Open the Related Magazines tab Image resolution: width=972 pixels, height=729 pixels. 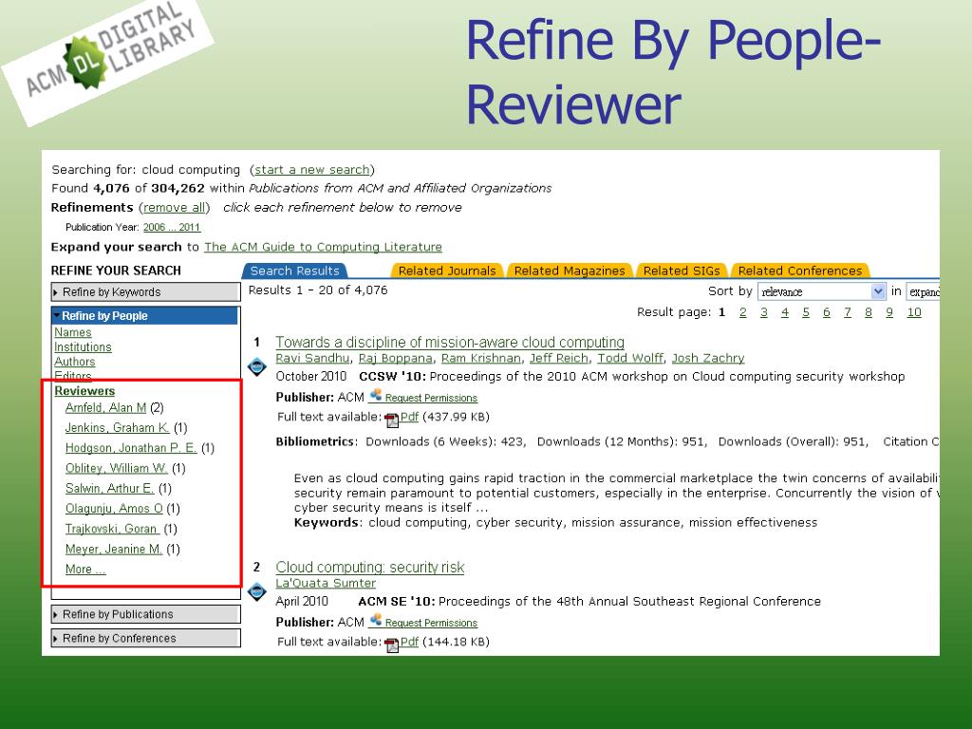(570, 271)
